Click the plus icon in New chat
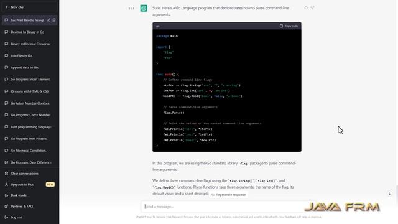This screenshot has height=224, width=398. click(6, 7)
